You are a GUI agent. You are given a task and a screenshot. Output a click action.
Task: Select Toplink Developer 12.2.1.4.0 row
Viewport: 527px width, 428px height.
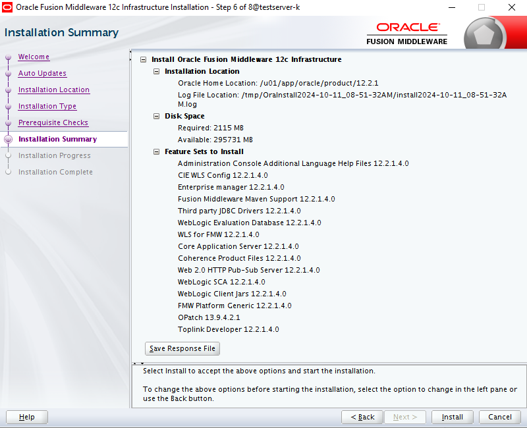coord(228,329)
